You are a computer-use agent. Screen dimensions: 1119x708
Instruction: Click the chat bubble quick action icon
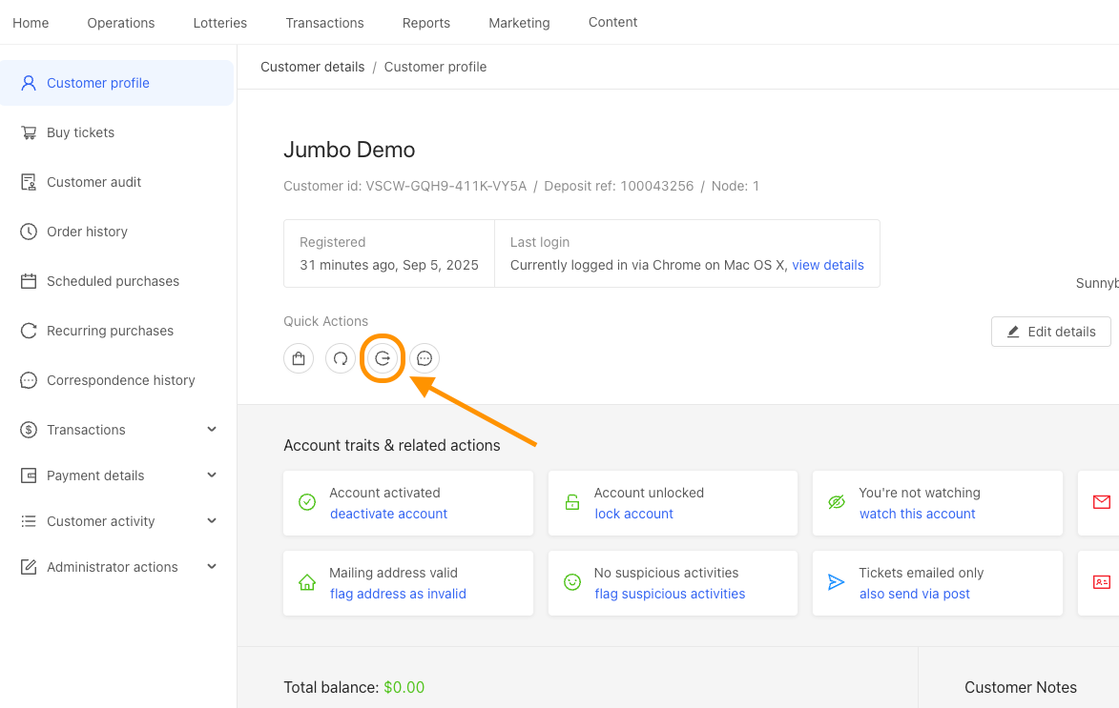425,358
